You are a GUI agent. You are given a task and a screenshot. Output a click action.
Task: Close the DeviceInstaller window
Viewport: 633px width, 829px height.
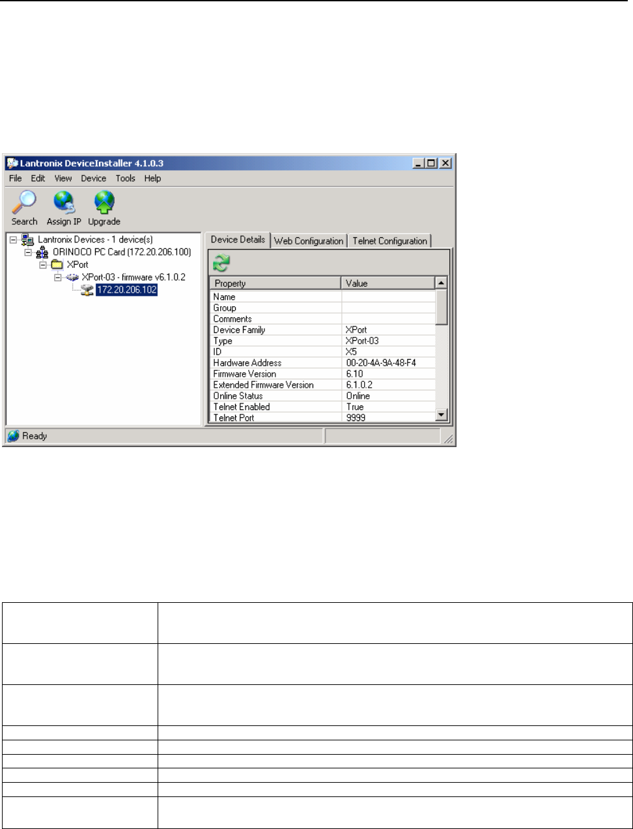pos(445,164)
